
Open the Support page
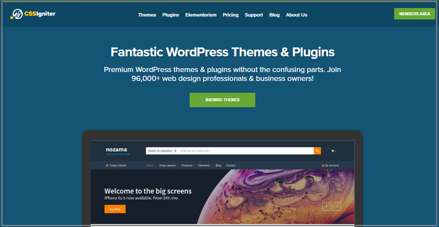(x=254, y=15)
